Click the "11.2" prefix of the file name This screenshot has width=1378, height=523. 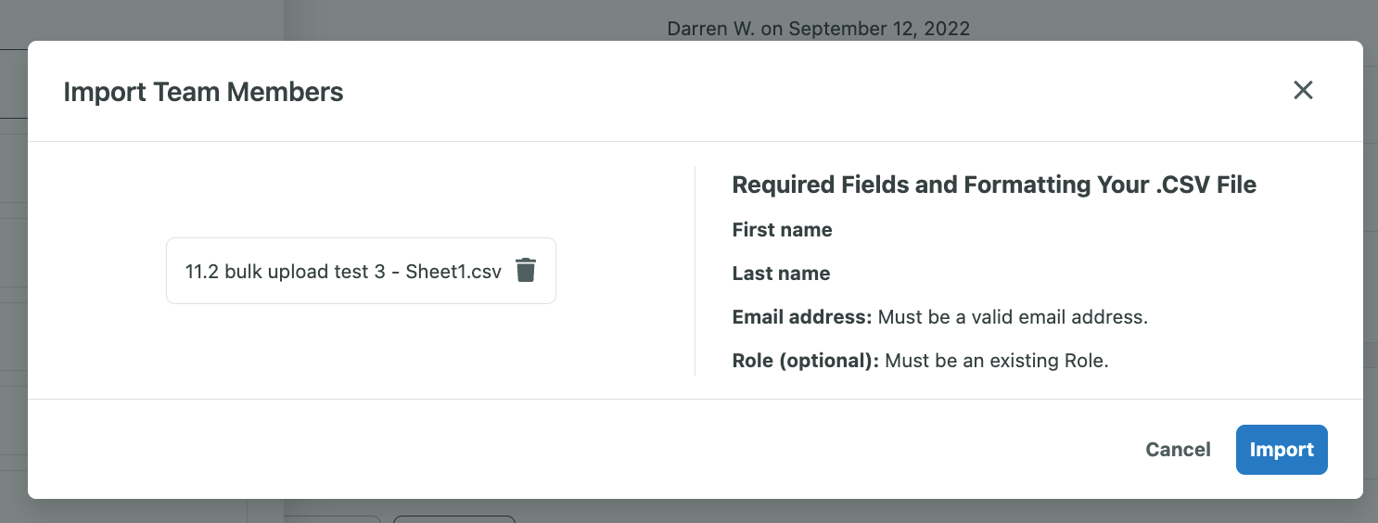coord(200,272)
